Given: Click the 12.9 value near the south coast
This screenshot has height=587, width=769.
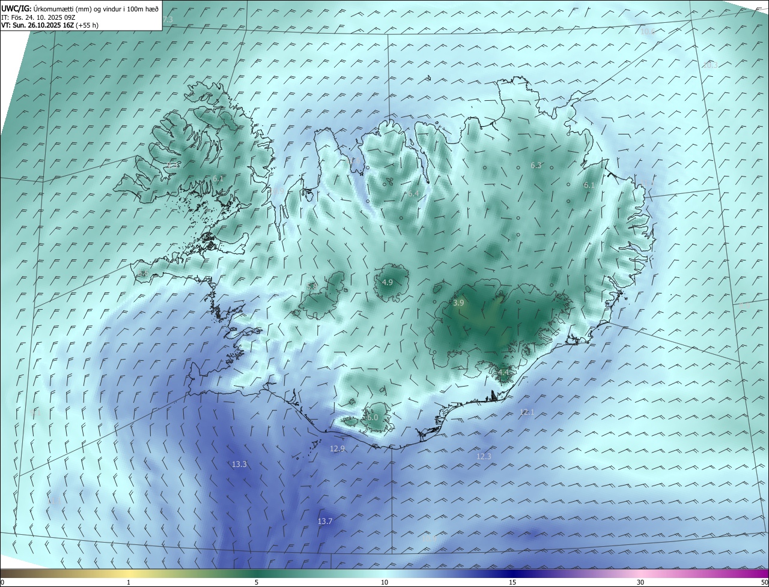Looking at the screenshot, I should click(338, 448).
